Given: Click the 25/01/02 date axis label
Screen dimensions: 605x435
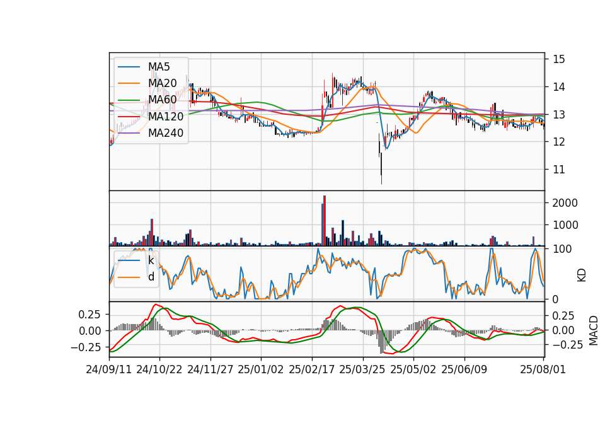Looking at the screenshot, I should tap(261, 369).
